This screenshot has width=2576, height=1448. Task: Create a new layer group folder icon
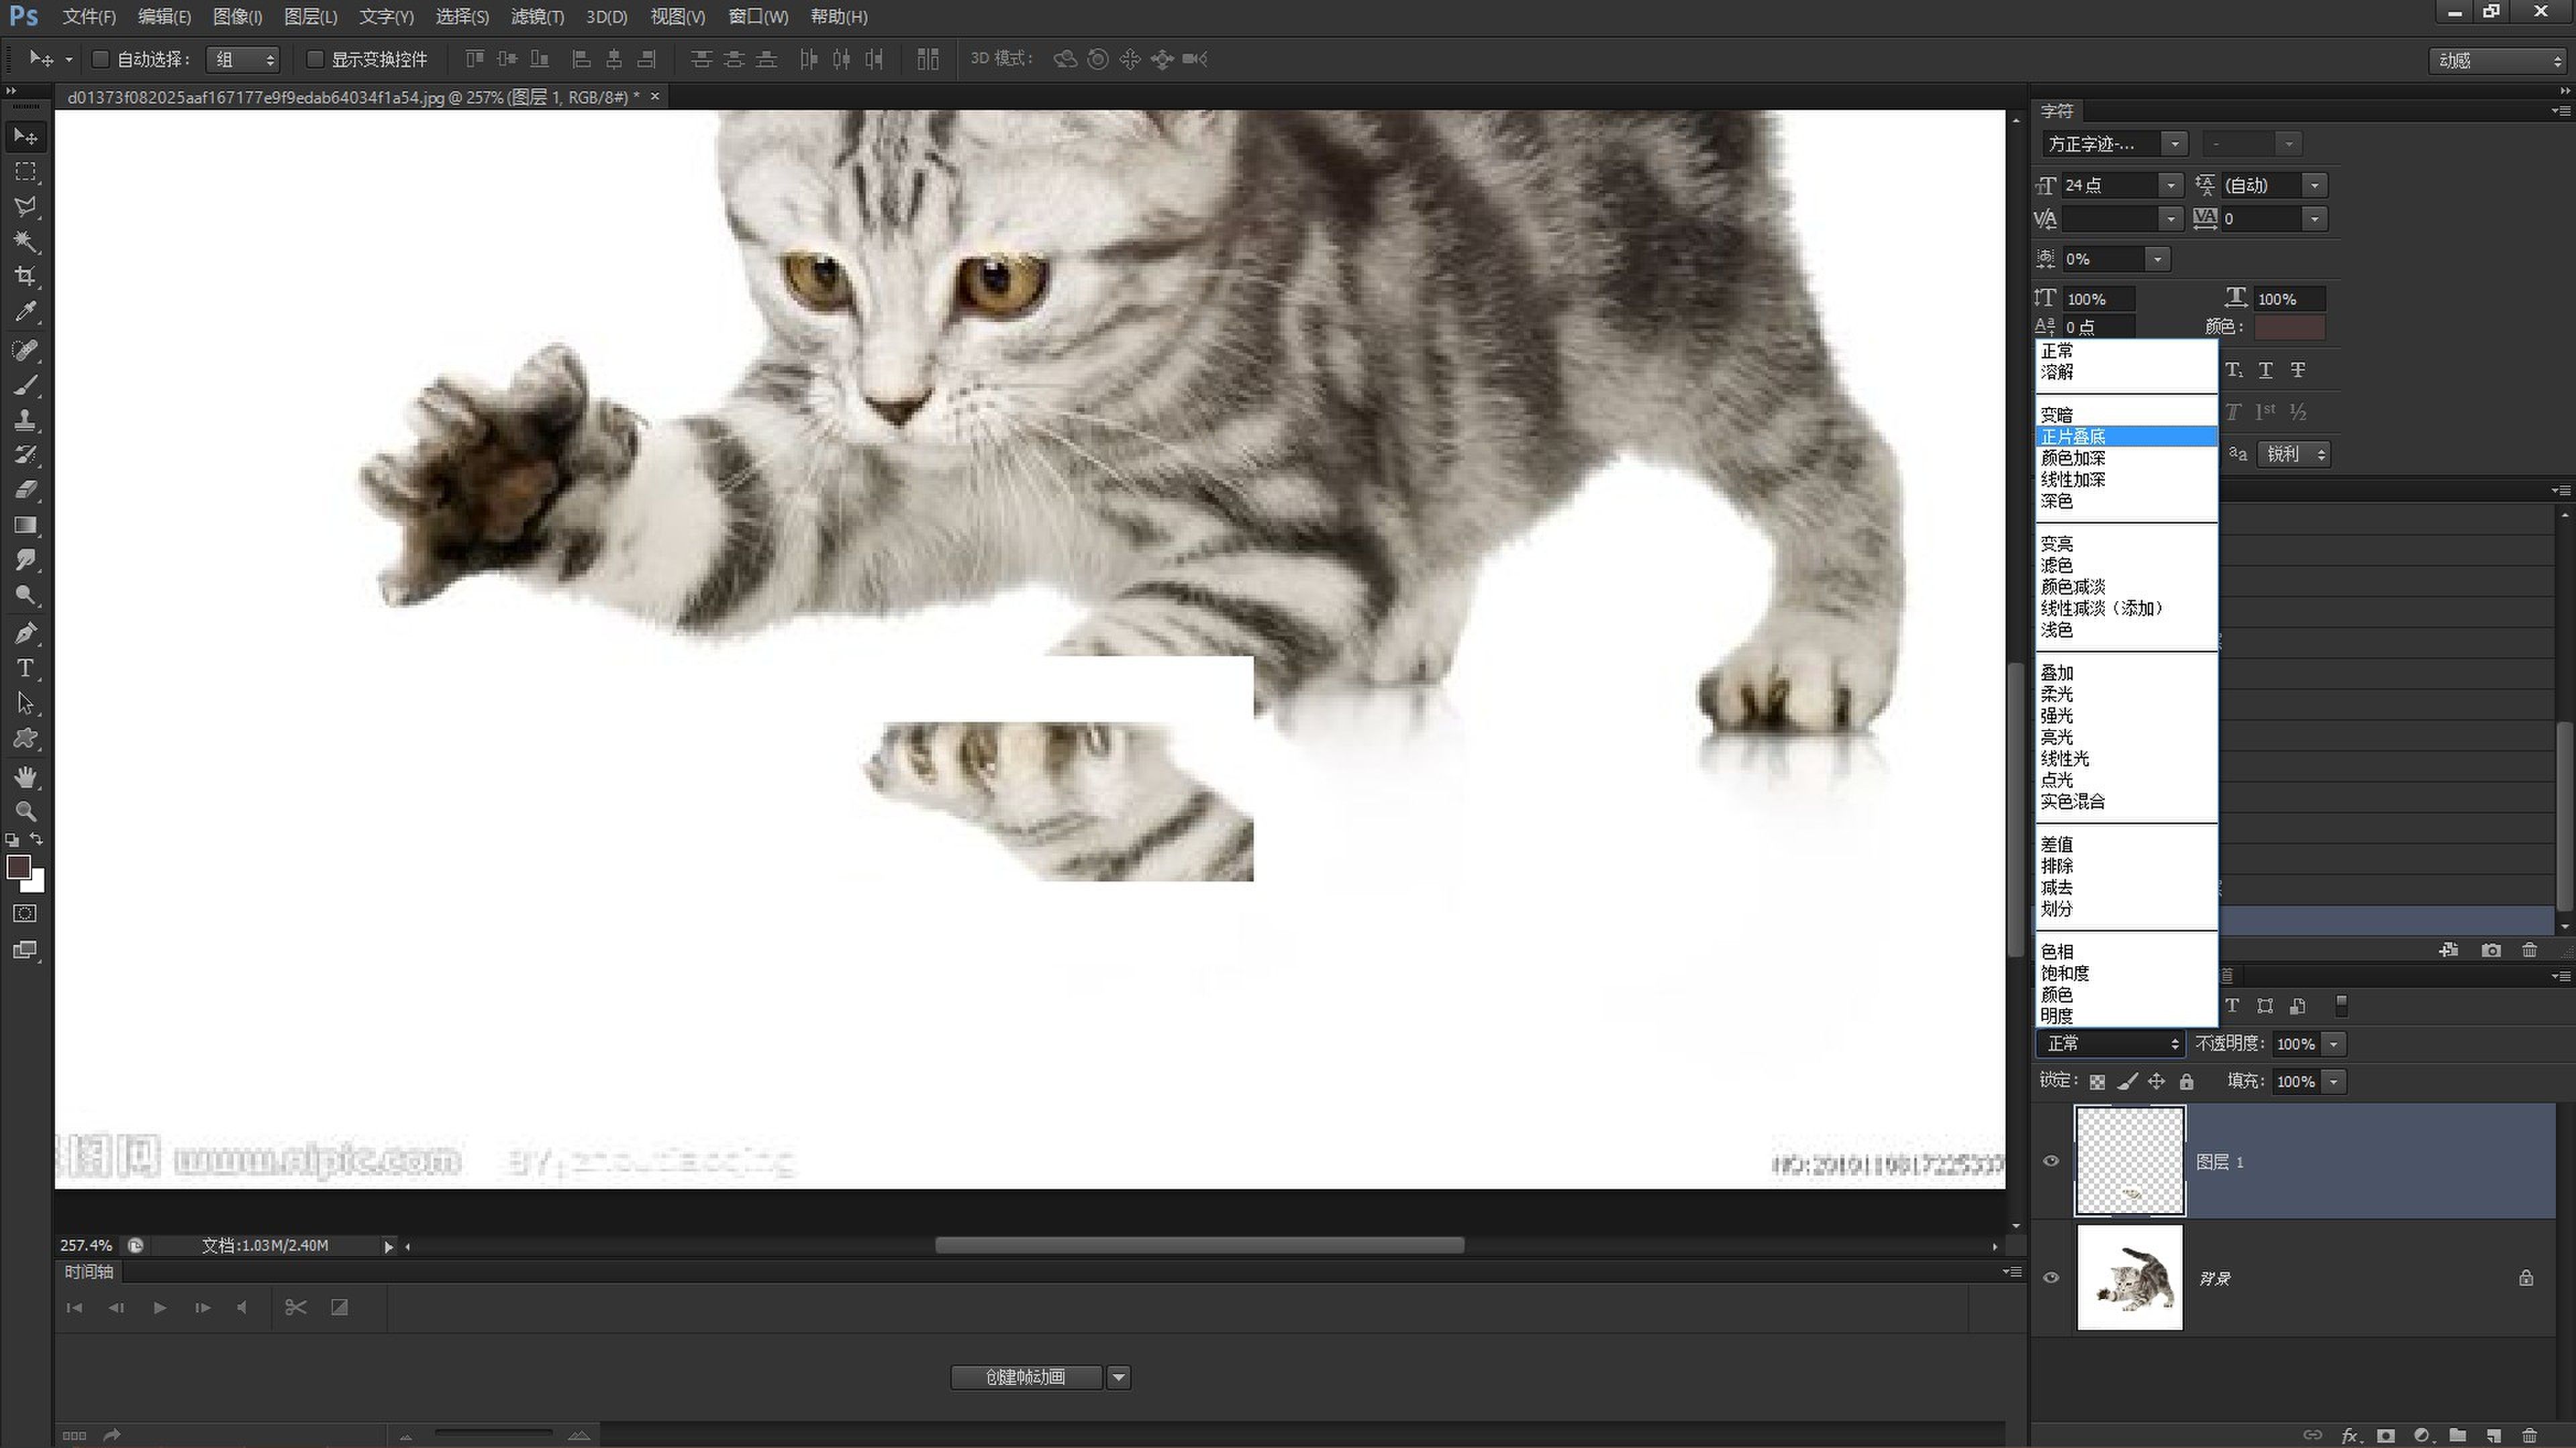[2458, 1436]
